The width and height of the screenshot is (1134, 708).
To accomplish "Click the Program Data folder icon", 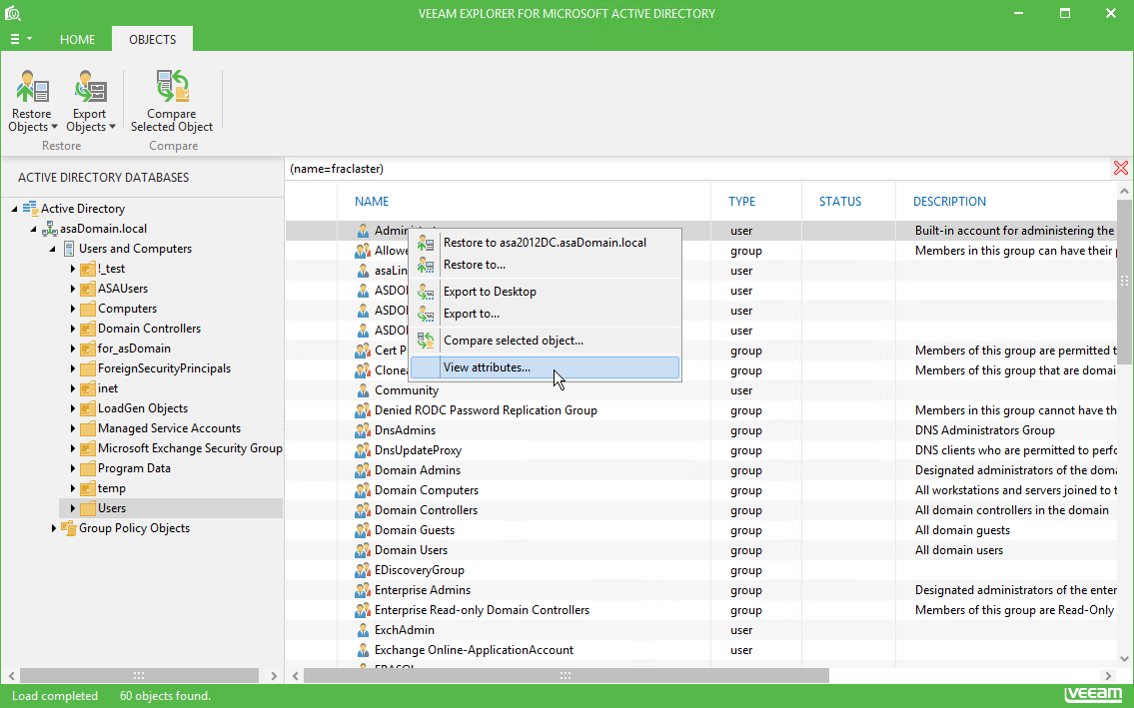I will pos(88,468).
